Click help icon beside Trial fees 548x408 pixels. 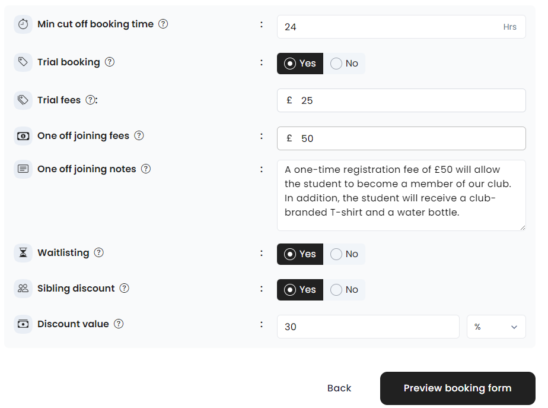[90, 100]
